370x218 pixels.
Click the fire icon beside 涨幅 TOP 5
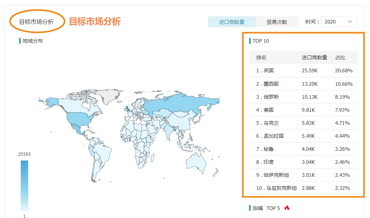click(287, 208)
